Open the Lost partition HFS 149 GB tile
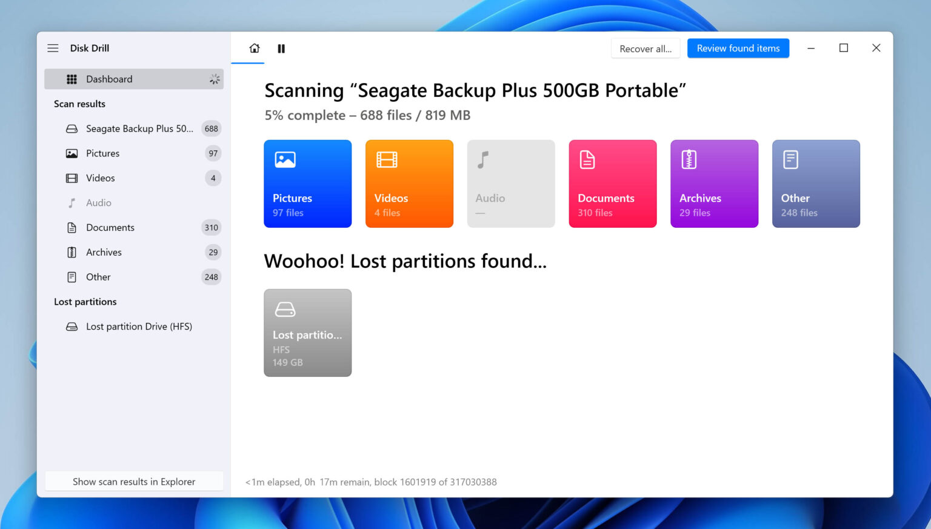Screen dimensions: 931x529 click(x=307, y=333)
